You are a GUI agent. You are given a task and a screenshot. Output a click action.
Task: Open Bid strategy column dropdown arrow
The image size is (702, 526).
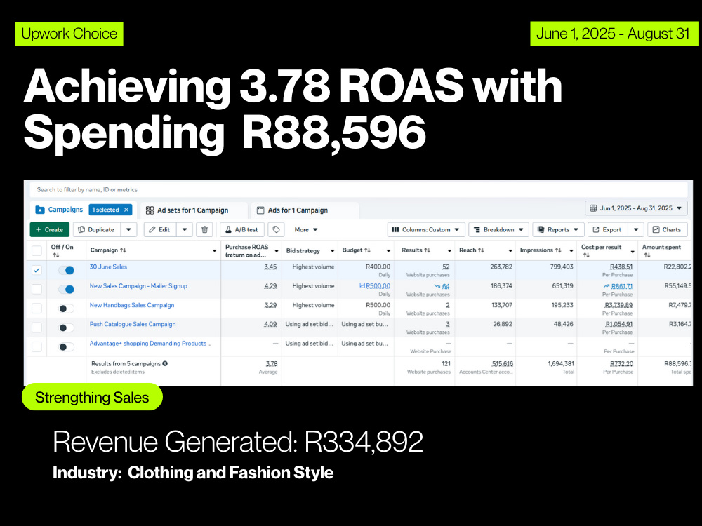(332, 251)
